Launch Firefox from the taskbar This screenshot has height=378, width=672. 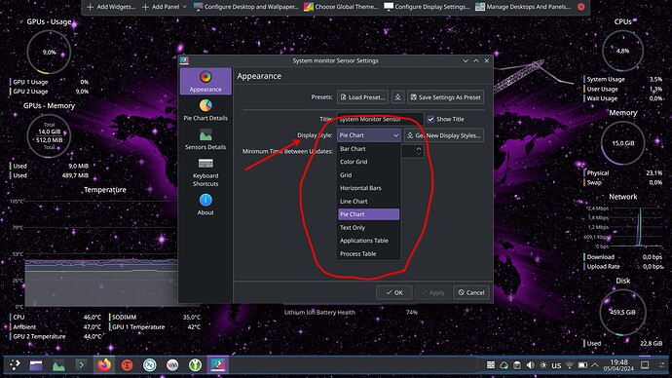[103, 365]
